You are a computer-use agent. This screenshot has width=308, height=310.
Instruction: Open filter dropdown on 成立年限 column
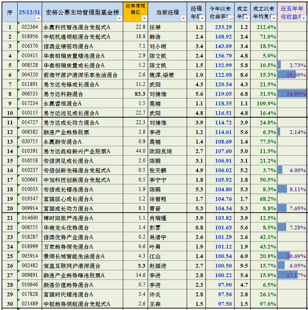pyautogui.click(x=247, y=18)
